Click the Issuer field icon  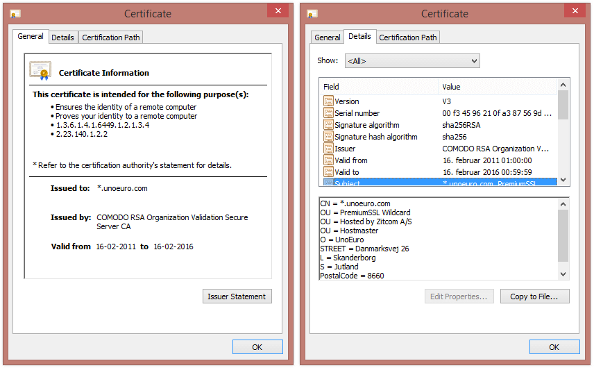click(328, 148)
